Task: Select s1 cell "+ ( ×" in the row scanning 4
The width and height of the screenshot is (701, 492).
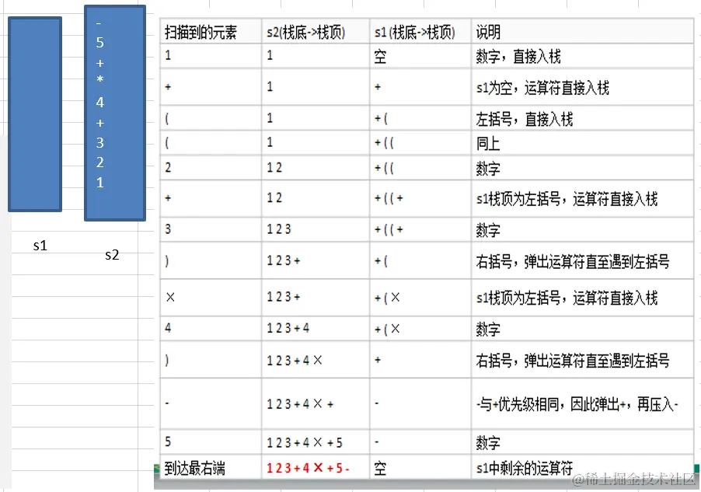Action: (420, 329)
